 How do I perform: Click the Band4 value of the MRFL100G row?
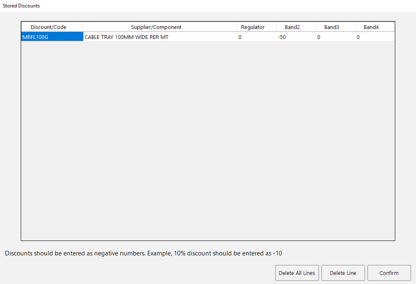(358, 37)
